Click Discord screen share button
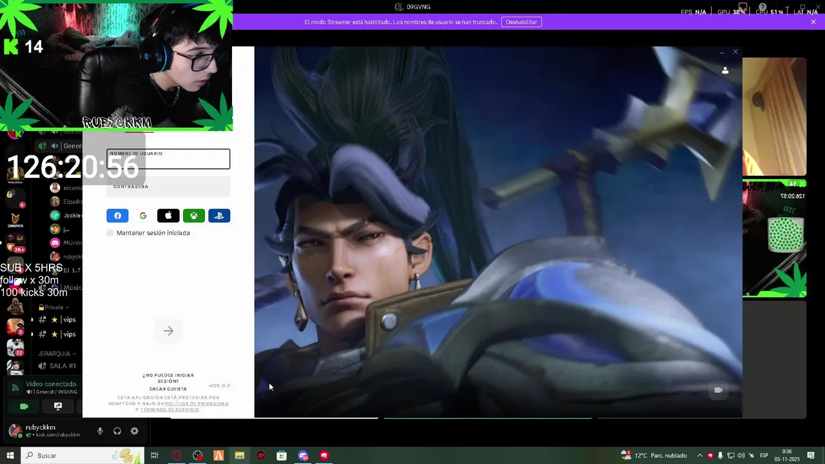This screenshot has width=825, height=464. pos(58,407)
